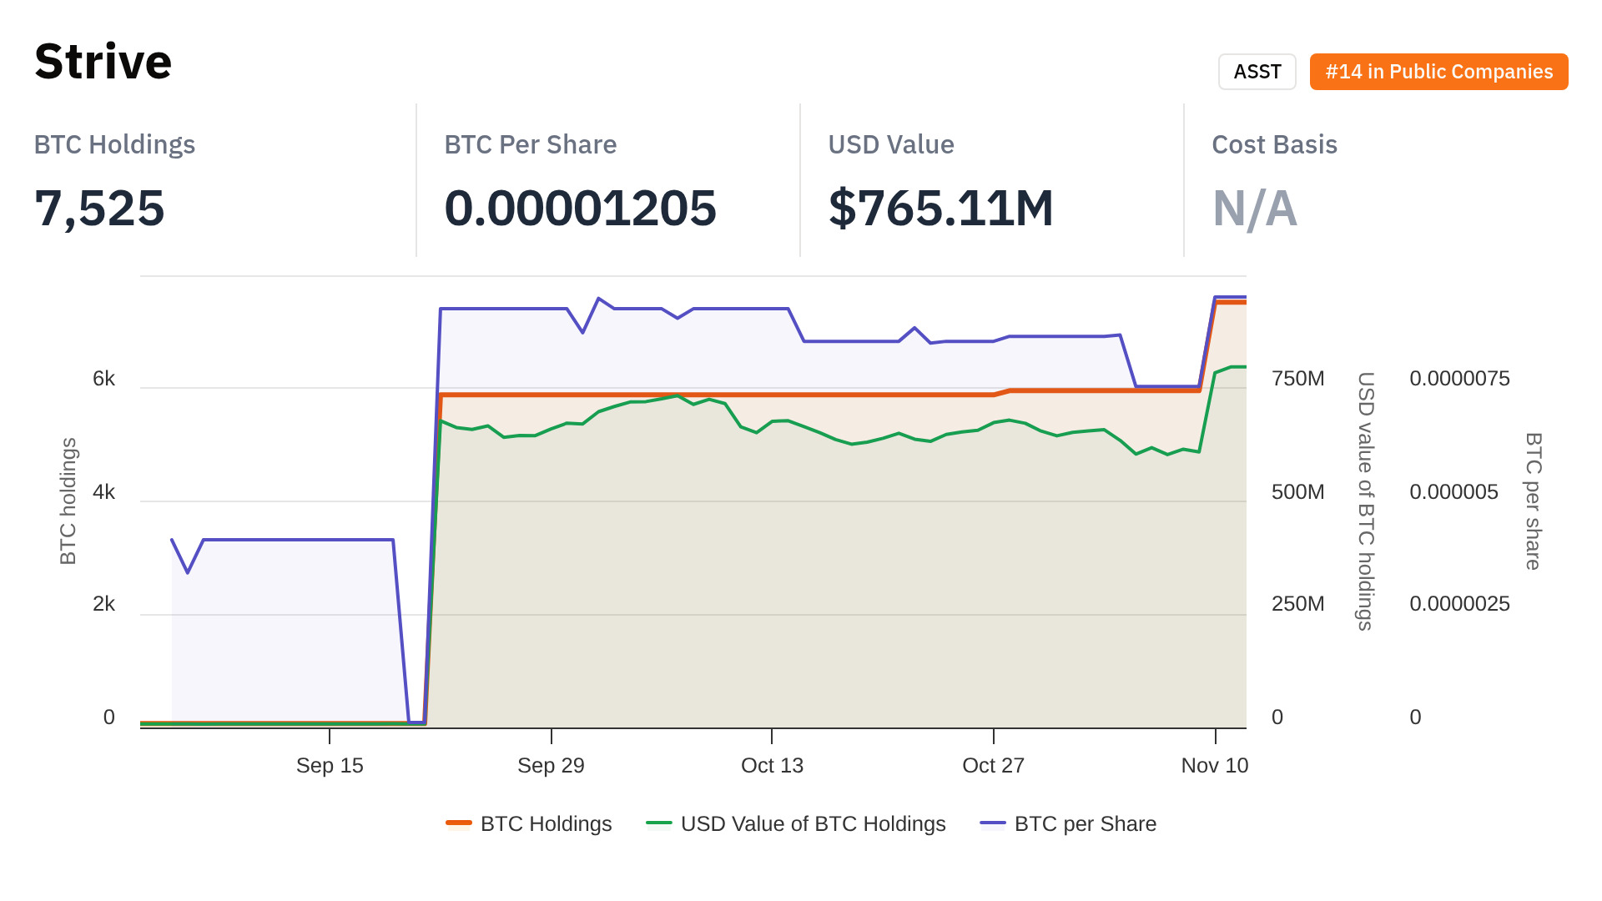Click the orange BTC Holdings legend swatch
Viewport: 1602px width, 901px height.
pyautogui.click(x=459, y=823)
